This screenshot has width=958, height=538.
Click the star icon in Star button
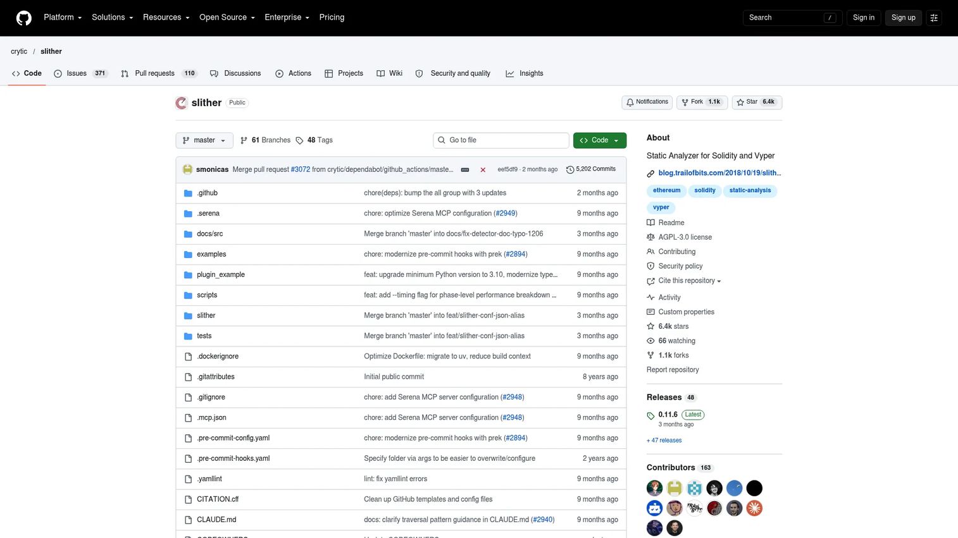click(x=740, y=102)
